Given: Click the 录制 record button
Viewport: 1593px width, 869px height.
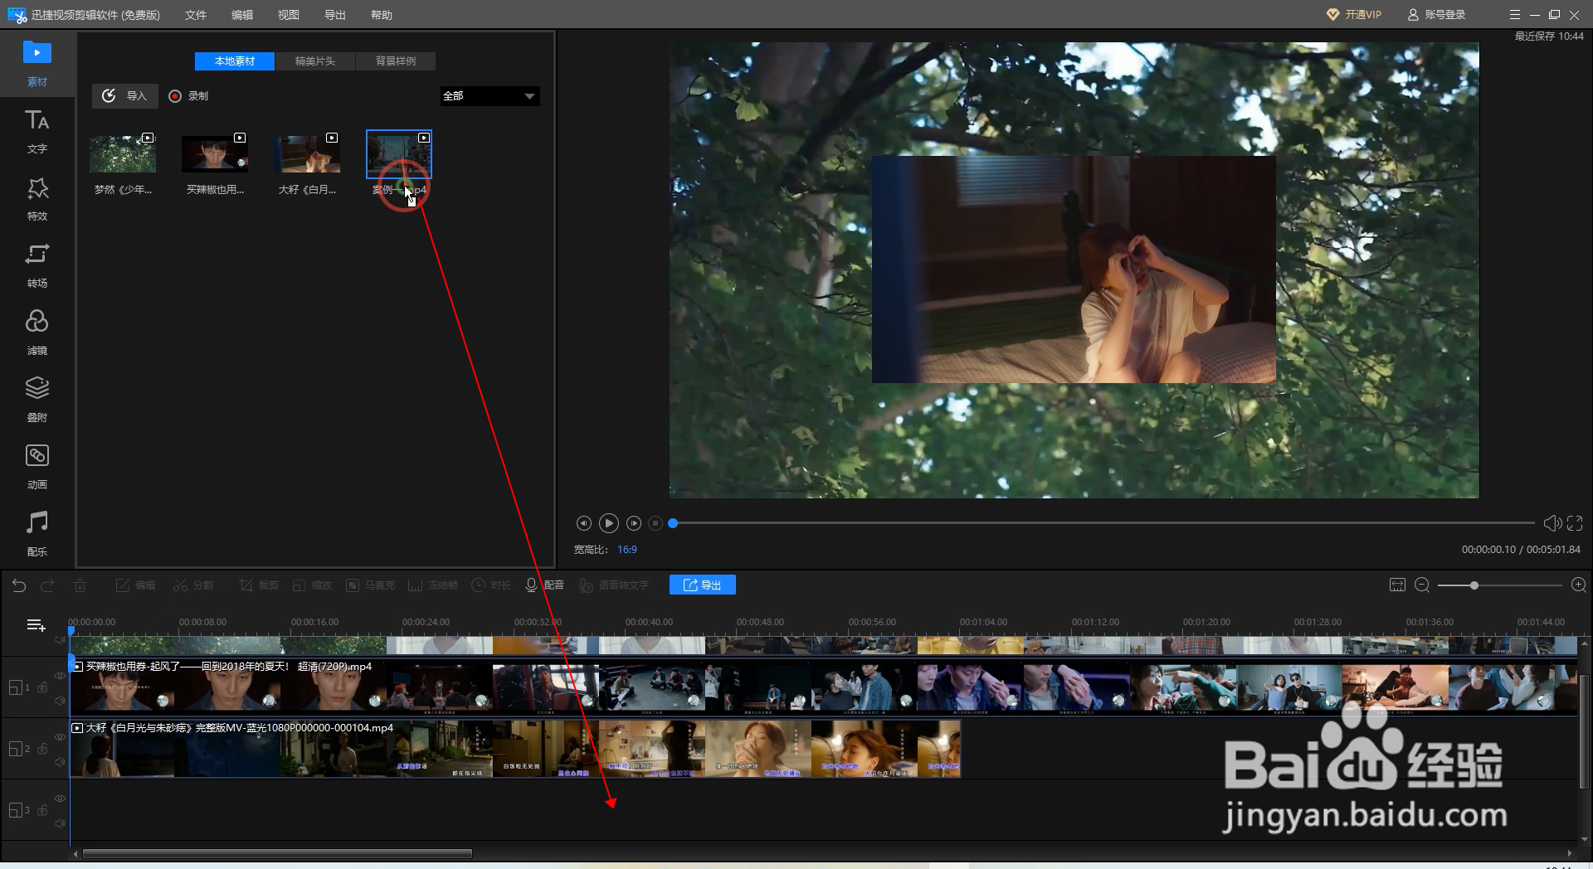Looking at the screenshot, I should [x=188, y=96].
